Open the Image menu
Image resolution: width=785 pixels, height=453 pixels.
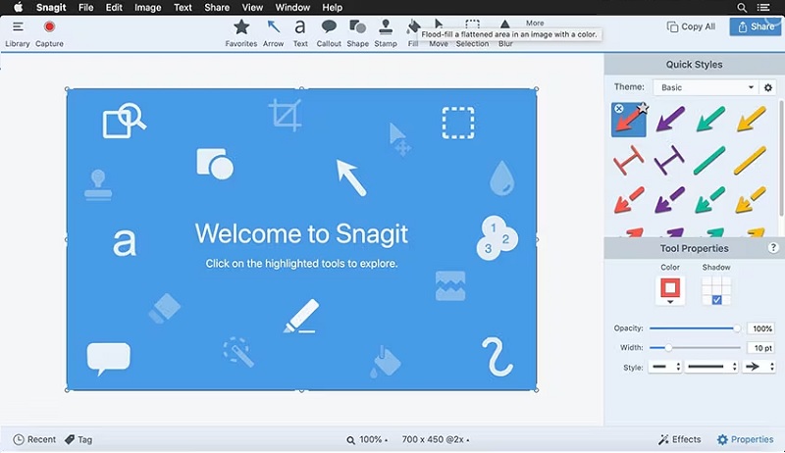click(x=148, y=8)
